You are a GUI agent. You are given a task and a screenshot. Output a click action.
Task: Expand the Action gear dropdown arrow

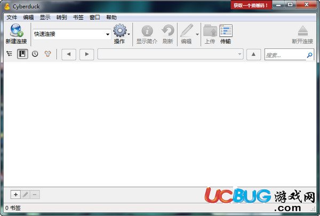[x=129, y=34]
